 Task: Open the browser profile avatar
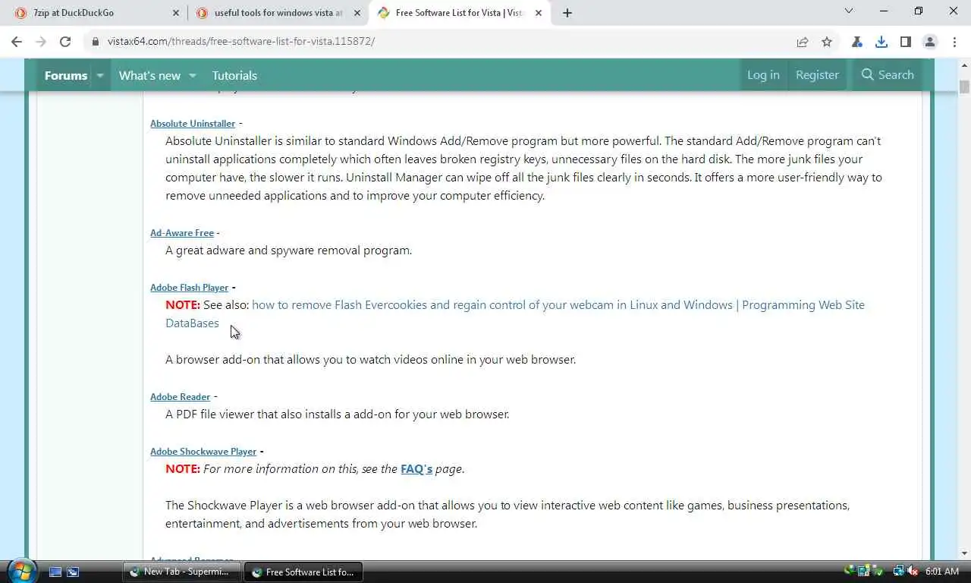pos(930,42)
